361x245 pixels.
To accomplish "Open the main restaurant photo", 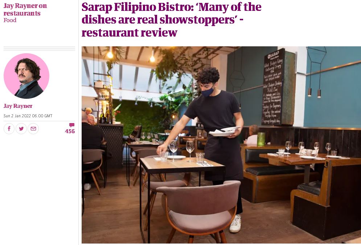I will (221, 145).
